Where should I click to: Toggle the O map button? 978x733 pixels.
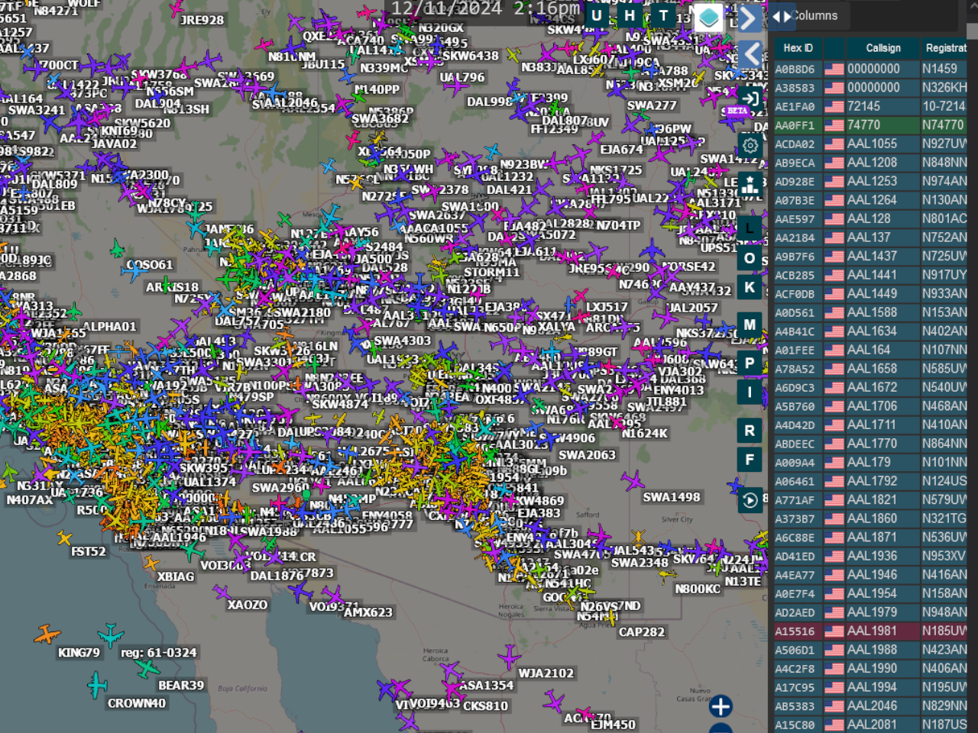(750, 258)
